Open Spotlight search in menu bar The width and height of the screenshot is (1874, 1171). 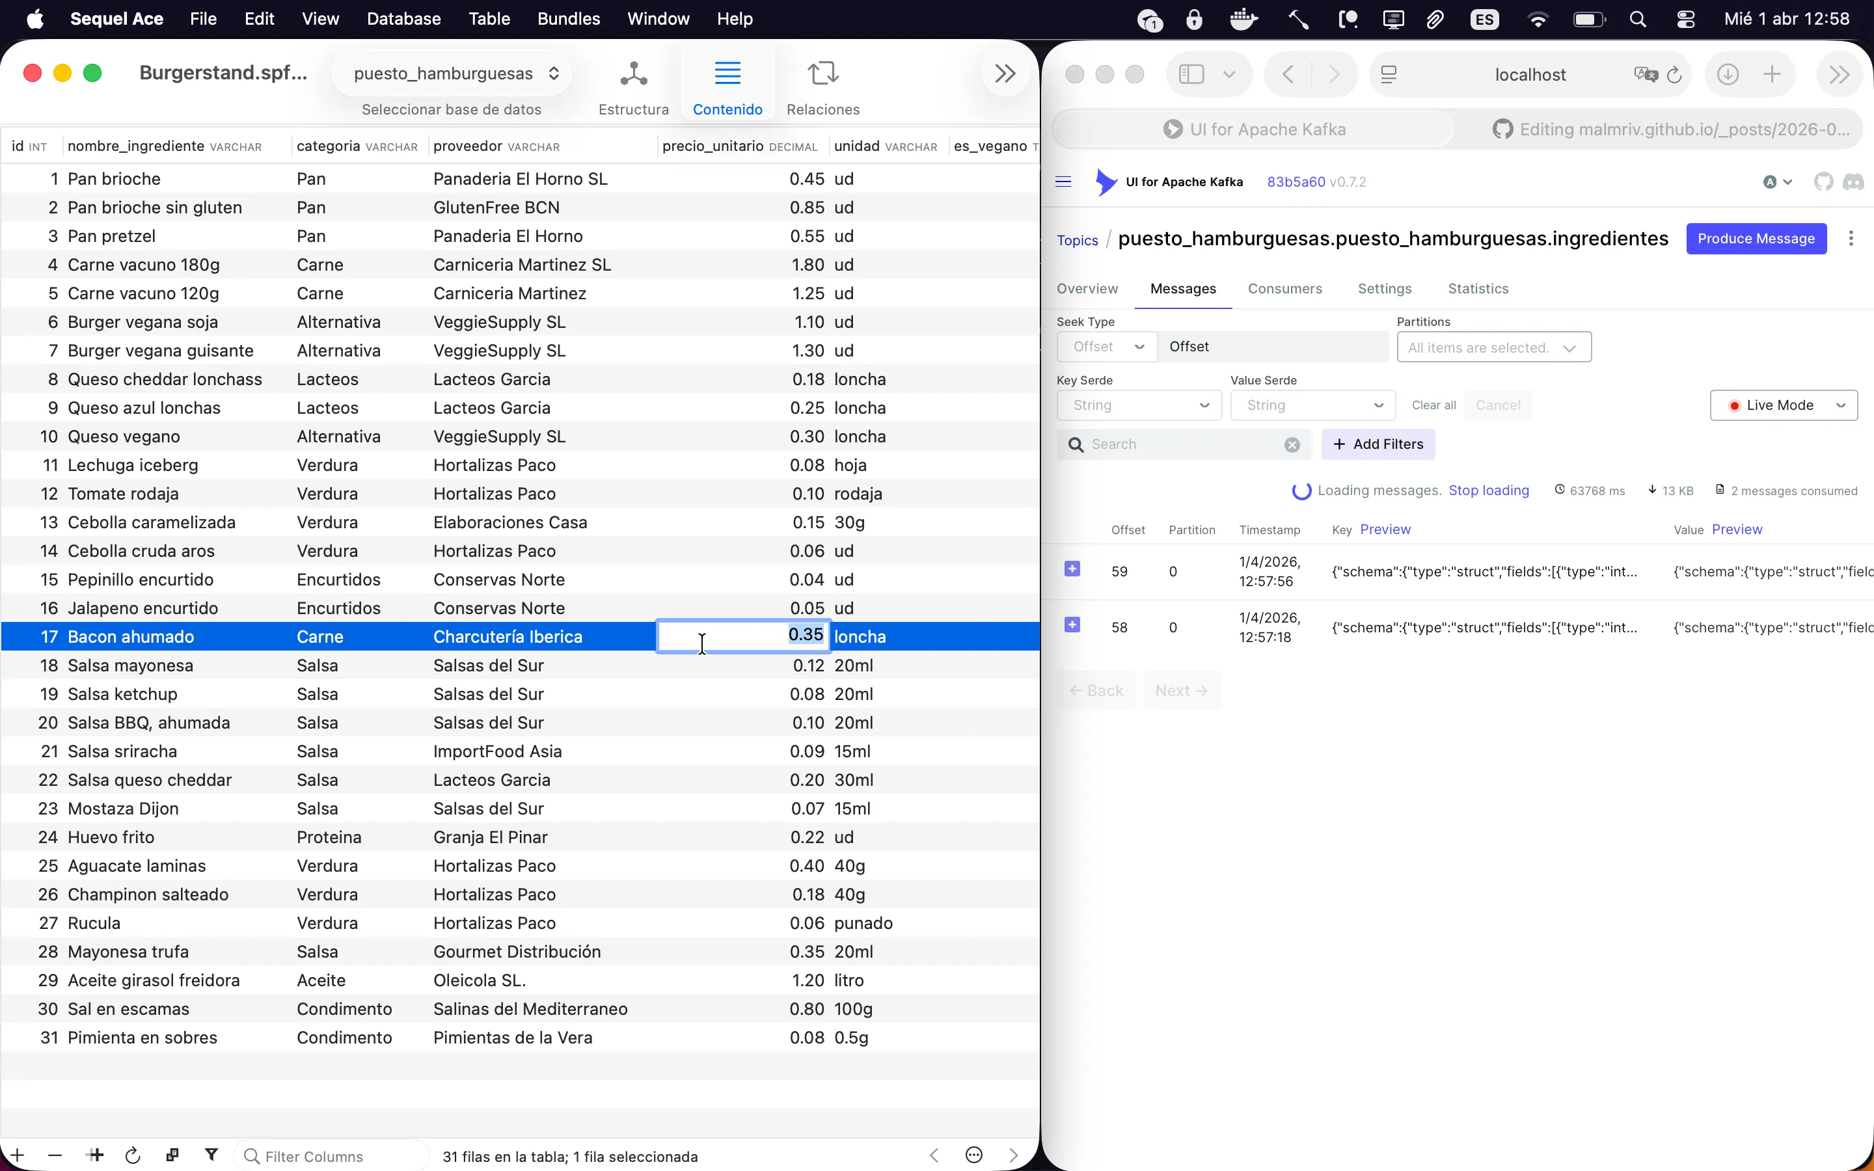1637,19
